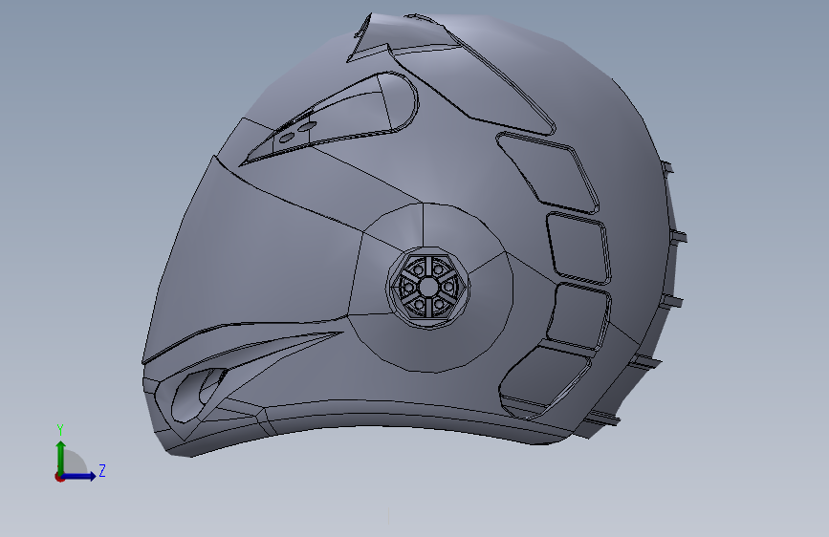The image size is (829, 537).
Task: Click the 'Y' axis label
Action: point(60,430)
